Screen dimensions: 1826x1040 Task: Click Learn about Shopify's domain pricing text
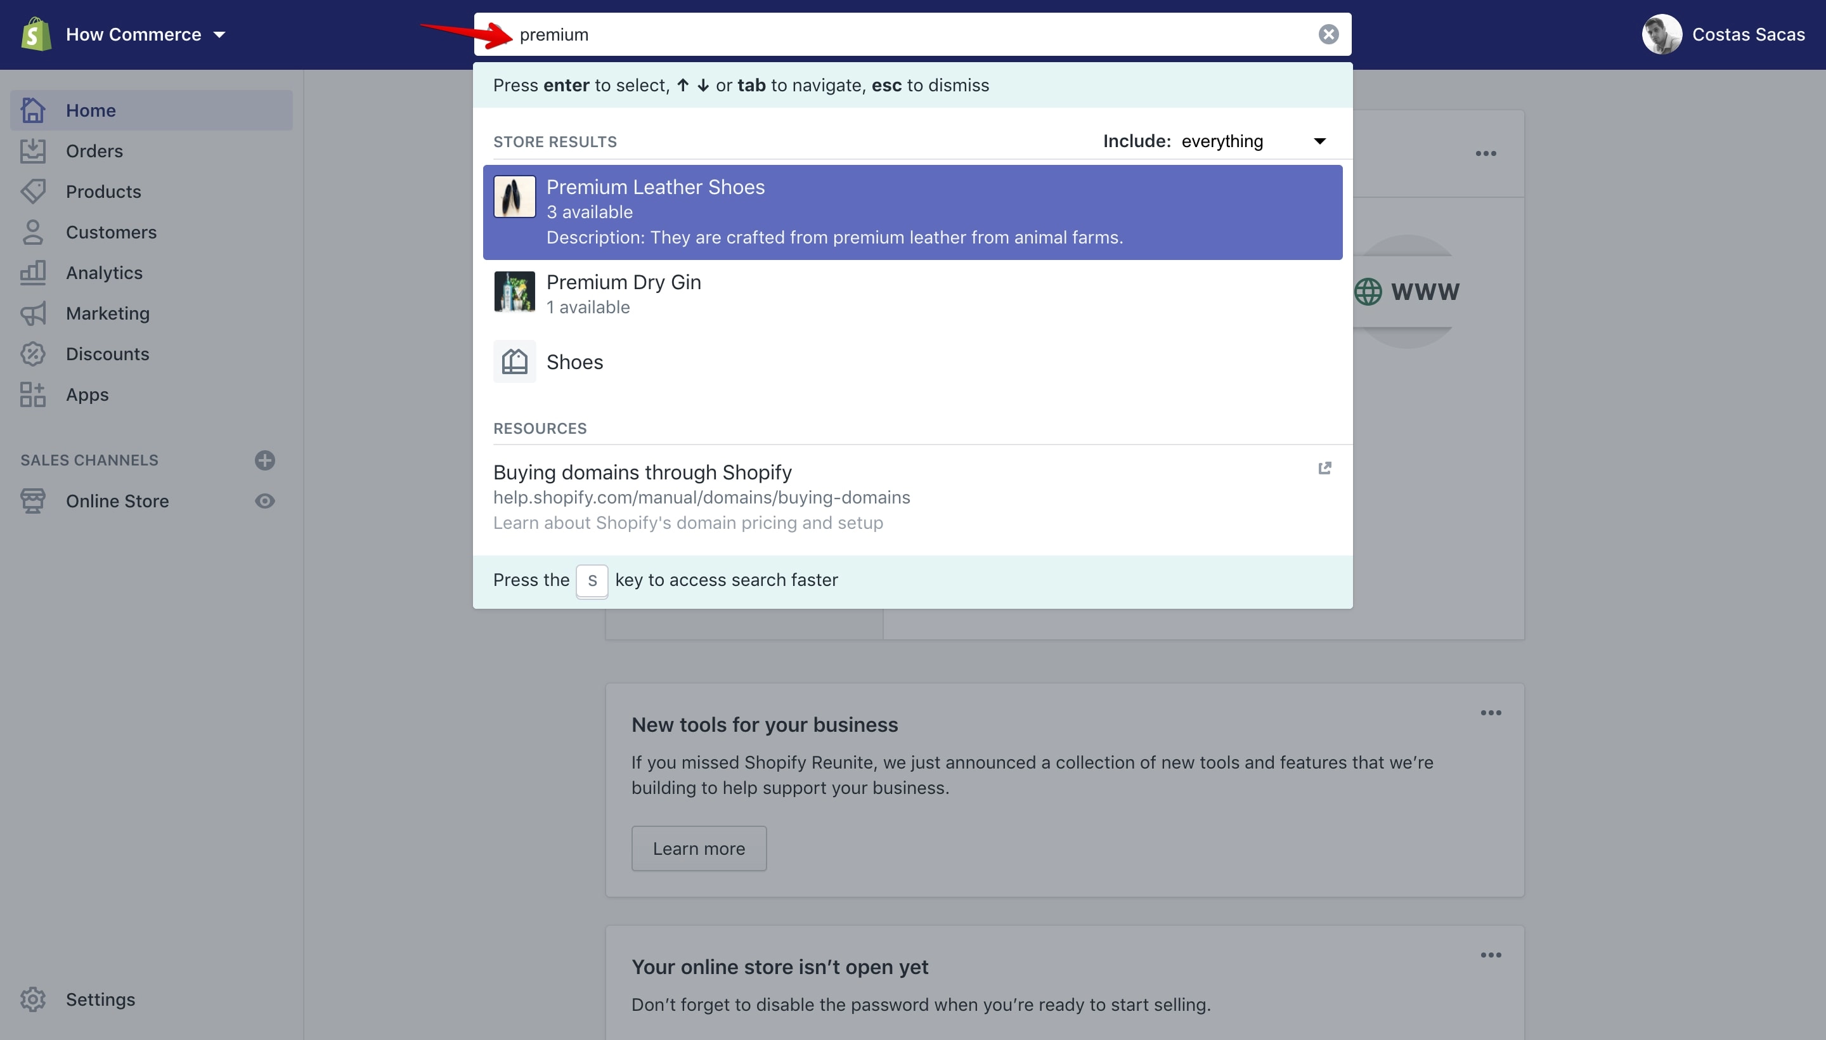(688, 523)
